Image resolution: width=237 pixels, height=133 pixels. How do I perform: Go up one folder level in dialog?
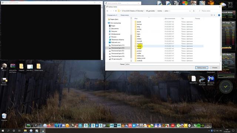(116, 11)
